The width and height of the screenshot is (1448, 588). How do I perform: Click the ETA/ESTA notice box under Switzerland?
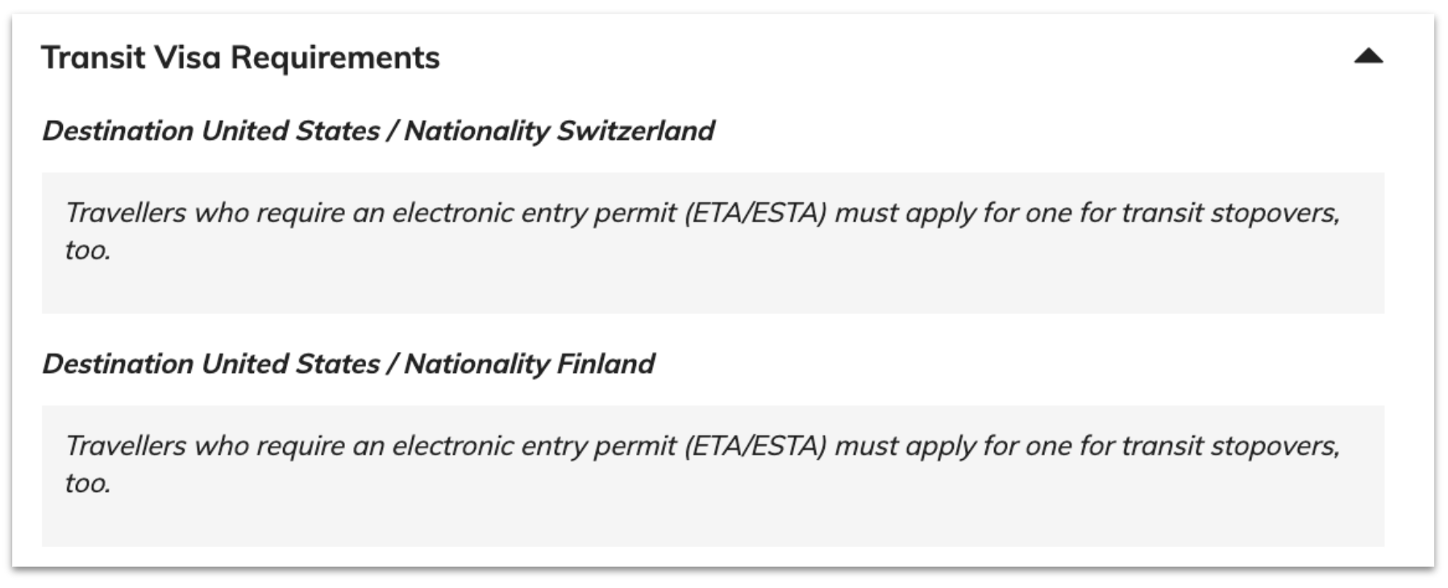pos(713,242)
